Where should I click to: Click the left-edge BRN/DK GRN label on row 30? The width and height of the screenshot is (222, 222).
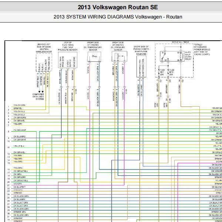pyautogui.click(x=20, y=212)
